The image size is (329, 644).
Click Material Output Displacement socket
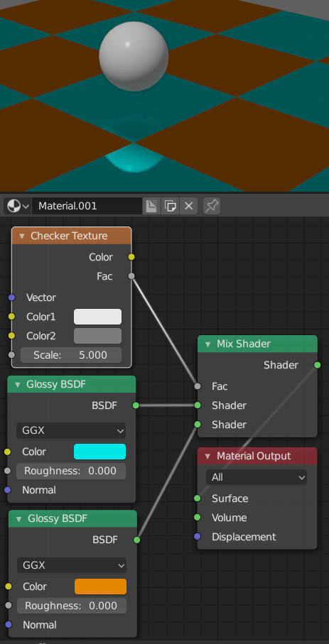tap(198, 536)
